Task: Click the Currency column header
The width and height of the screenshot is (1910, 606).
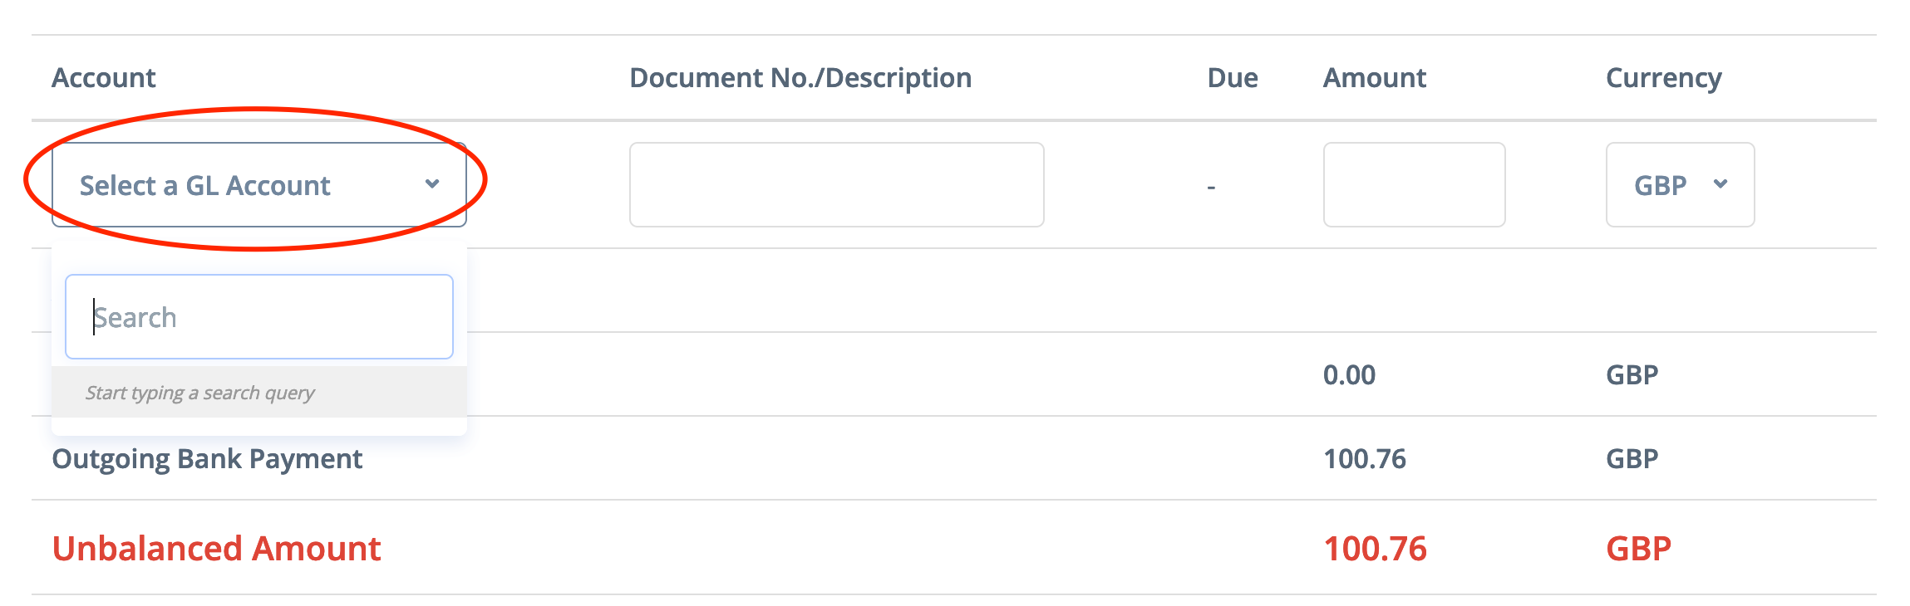Action: (x=1663, y=78)
